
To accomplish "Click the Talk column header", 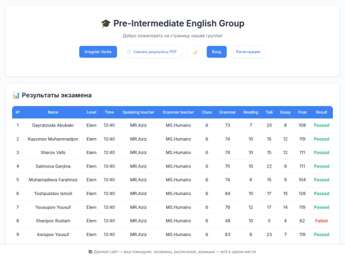I will coord(269,113).
